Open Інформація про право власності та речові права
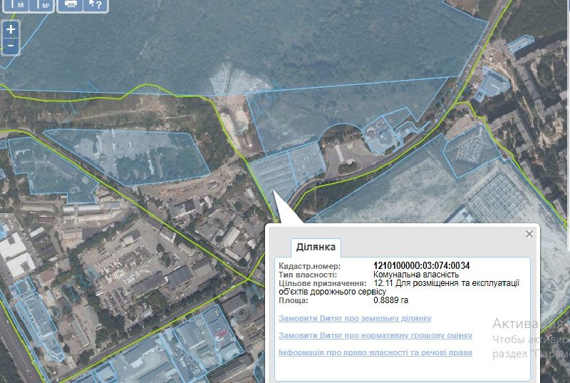Viewport: 570px width, 383px height. coord(375,352)
